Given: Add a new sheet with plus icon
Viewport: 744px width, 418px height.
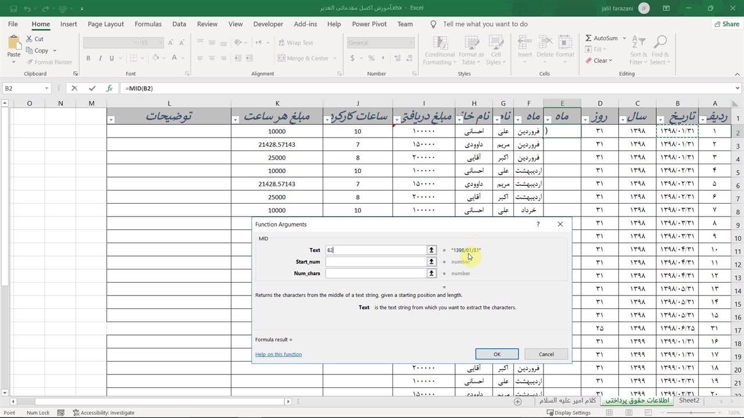Looking at the screenshot, I should [517, 401].
